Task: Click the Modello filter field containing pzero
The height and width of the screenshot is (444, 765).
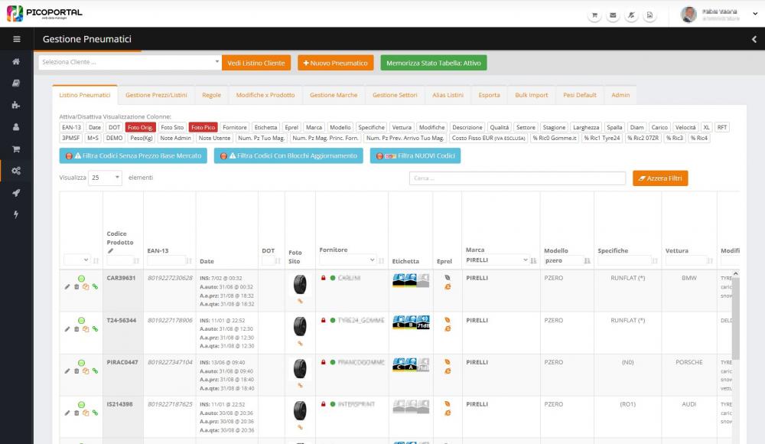Action: point(563,261)
